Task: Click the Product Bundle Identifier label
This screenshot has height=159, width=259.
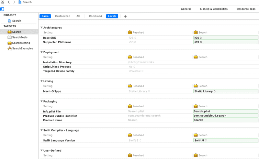Action: click(60, 116)
